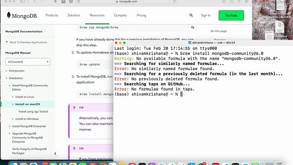Image resolution: width=293 pixels, height=165 pixels.
Task: Collapse the Installation section
Action: [x=6, y=78]
